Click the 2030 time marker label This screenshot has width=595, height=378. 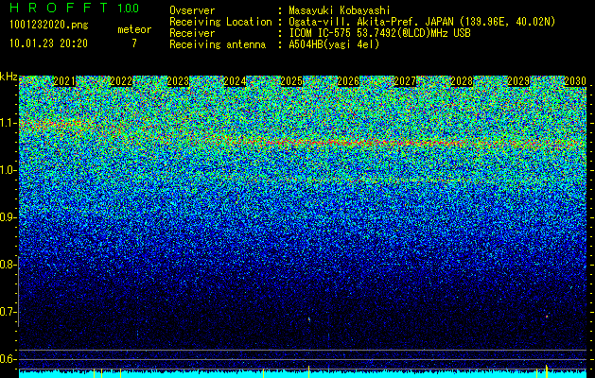click(575, 81)
